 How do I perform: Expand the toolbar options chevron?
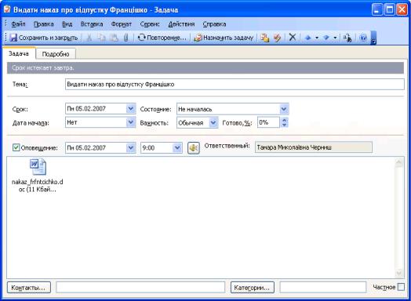click(x=373, y=38)
